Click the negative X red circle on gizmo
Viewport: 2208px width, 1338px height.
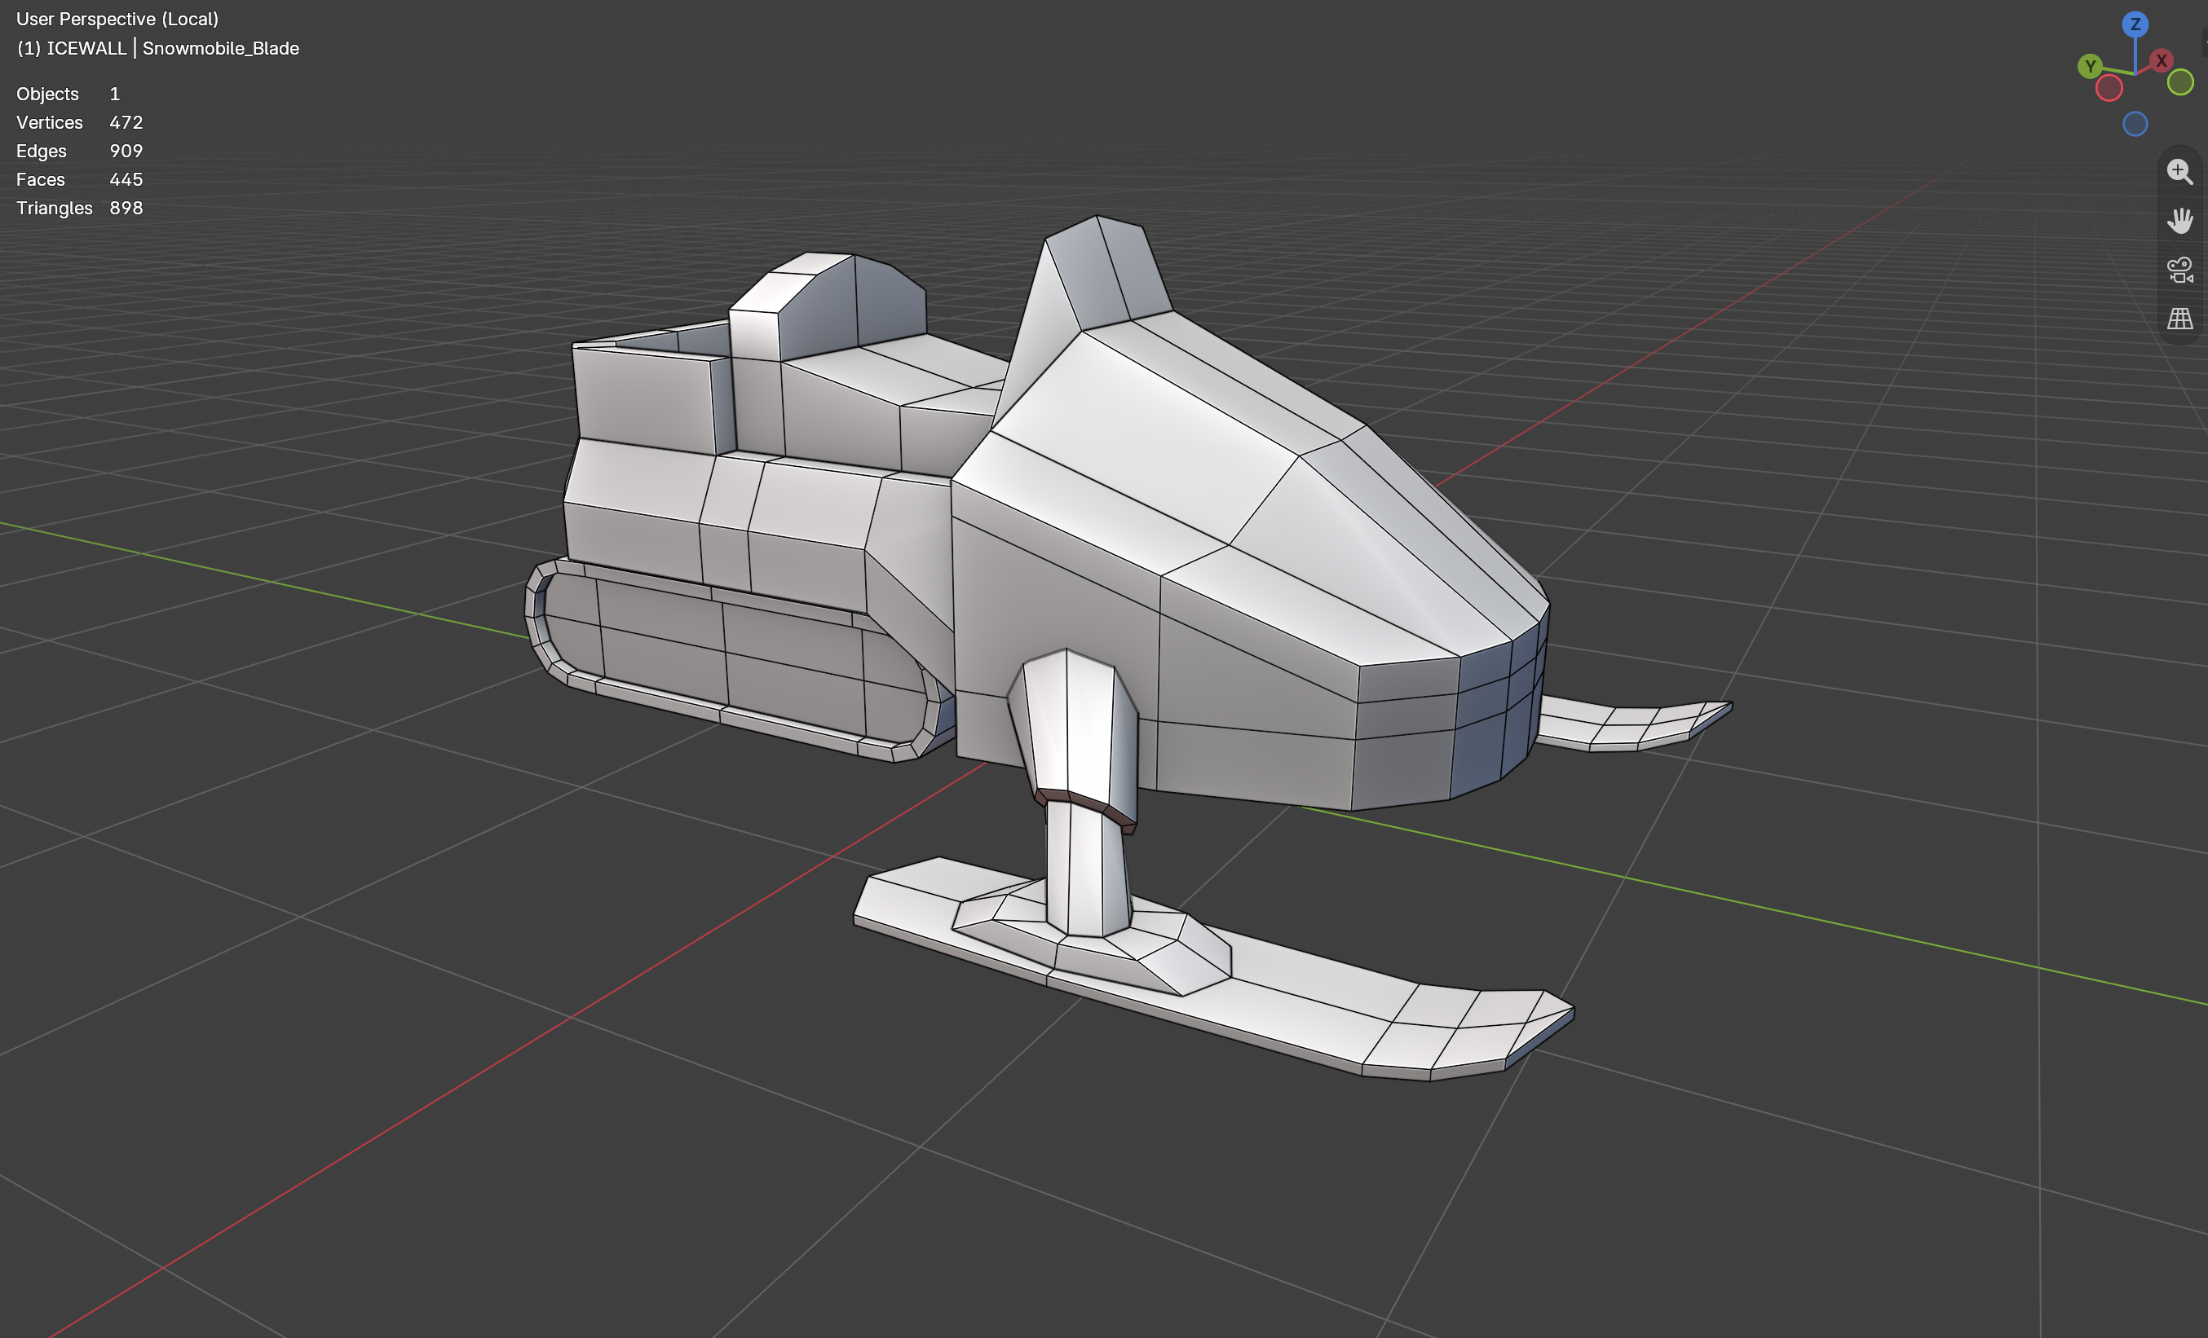point(2109,88)
